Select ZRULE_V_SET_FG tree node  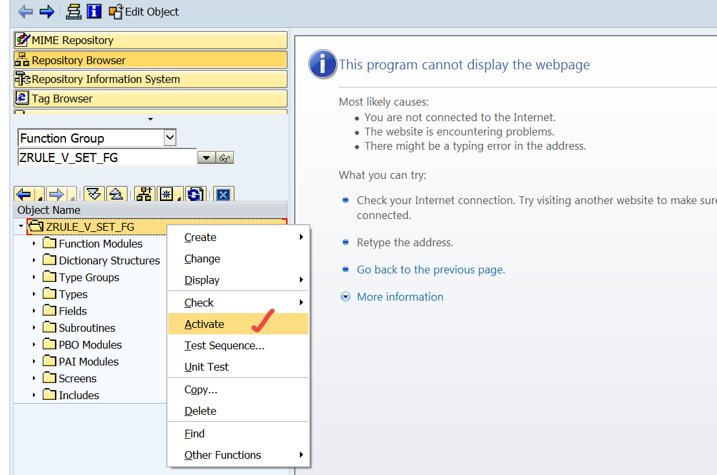click(90, 227)
